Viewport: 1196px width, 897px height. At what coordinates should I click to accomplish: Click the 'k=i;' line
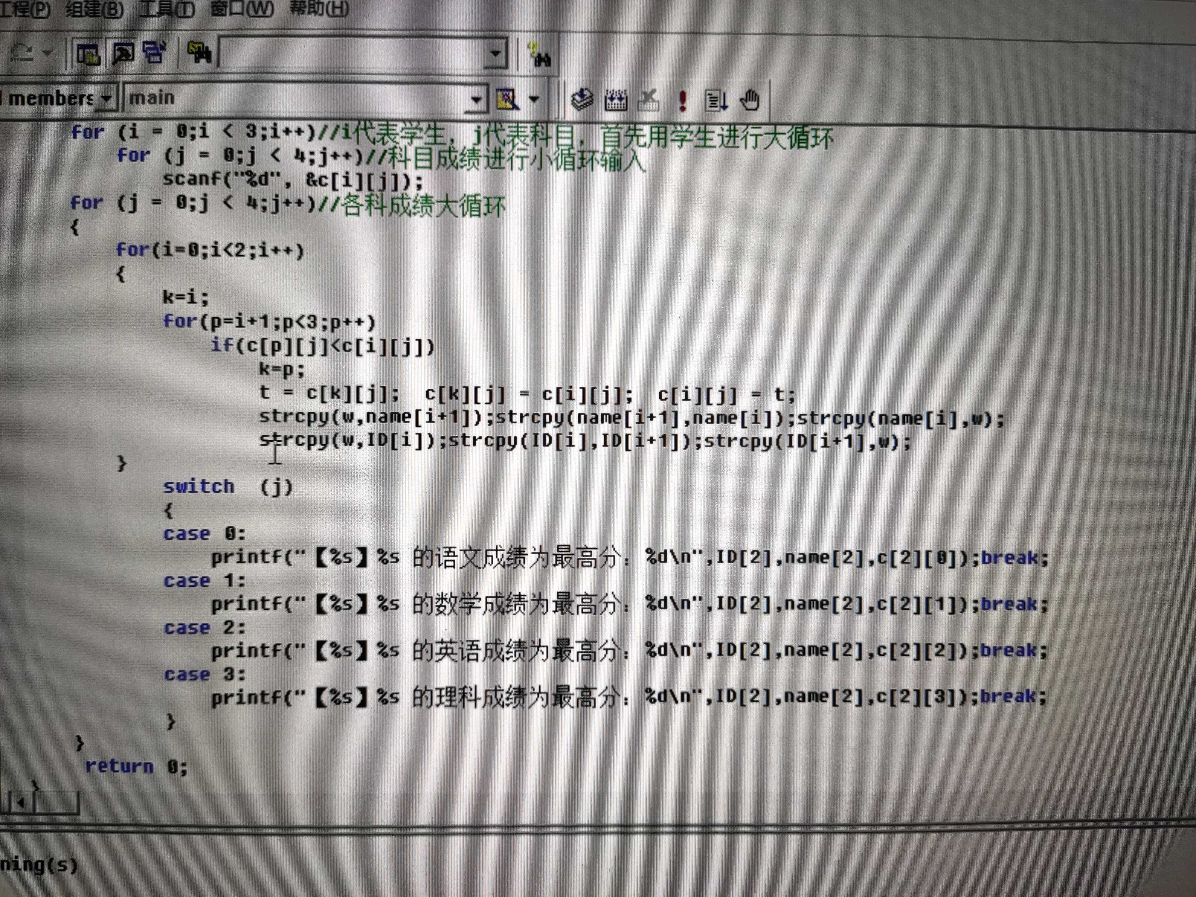pyautogui.click(x=185, y=297)
